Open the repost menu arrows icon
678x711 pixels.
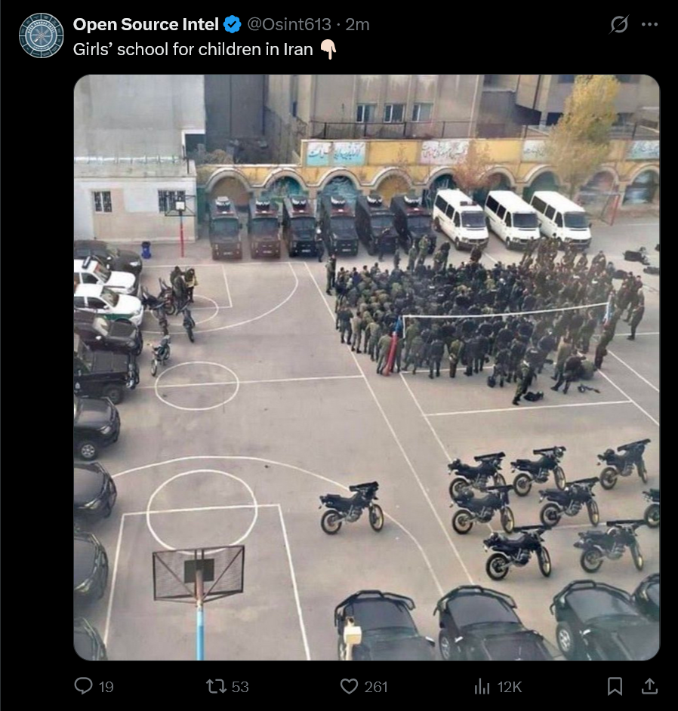tap(216, 687)
